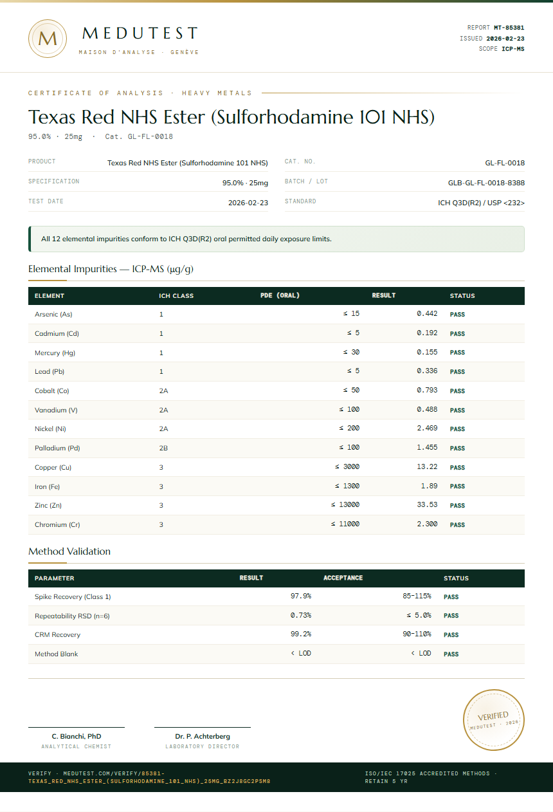Click the Cadmium result 0.192

(427, 333)
